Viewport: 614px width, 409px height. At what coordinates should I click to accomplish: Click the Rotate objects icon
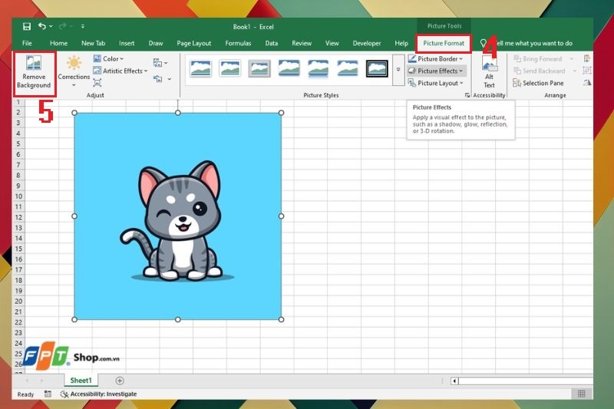click(x=587, y=83)
